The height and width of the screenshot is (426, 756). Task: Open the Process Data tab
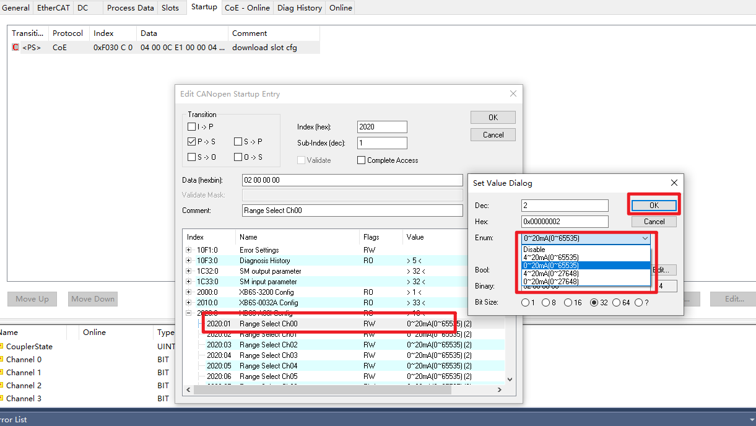pyautogui.click(x=130, y=8)
